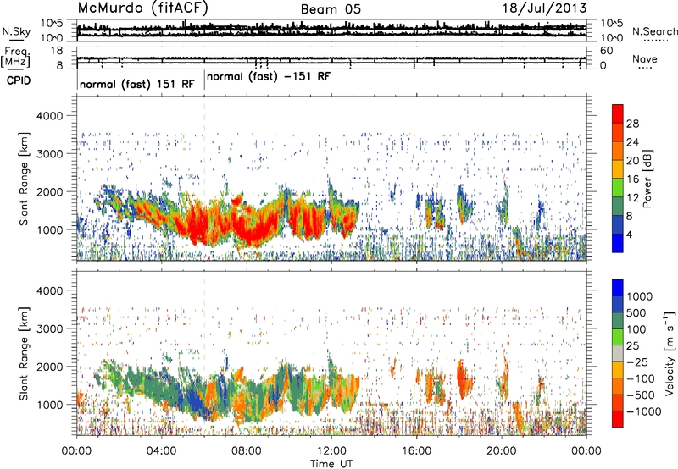Click the date '18/Jul/2013'
Viewport: 678px width, 469px height.
pyautogui.click(x=545, y=8)
